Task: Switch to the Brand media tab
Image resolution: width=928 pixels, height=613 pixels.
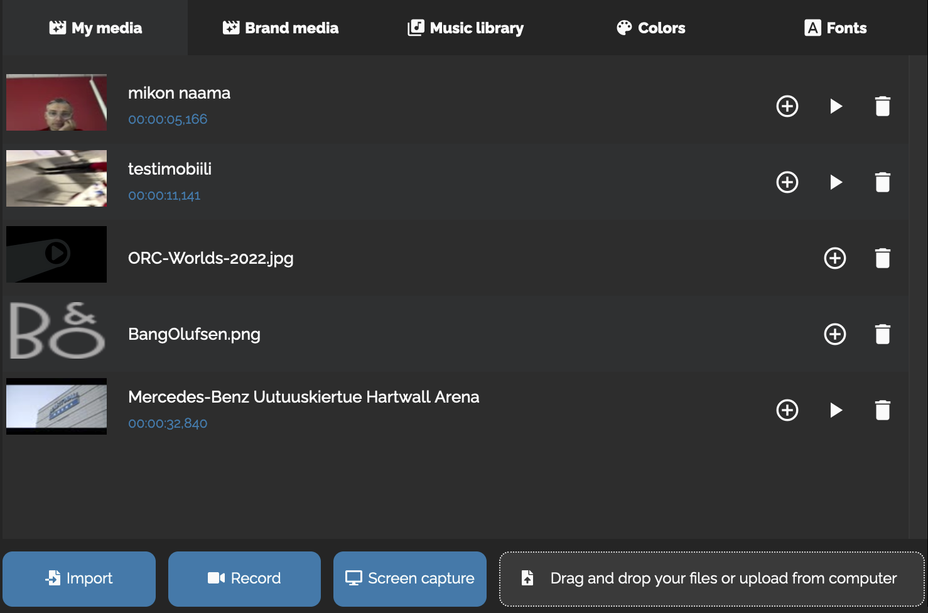Action: pyautogui.click(x=281, y=28)
